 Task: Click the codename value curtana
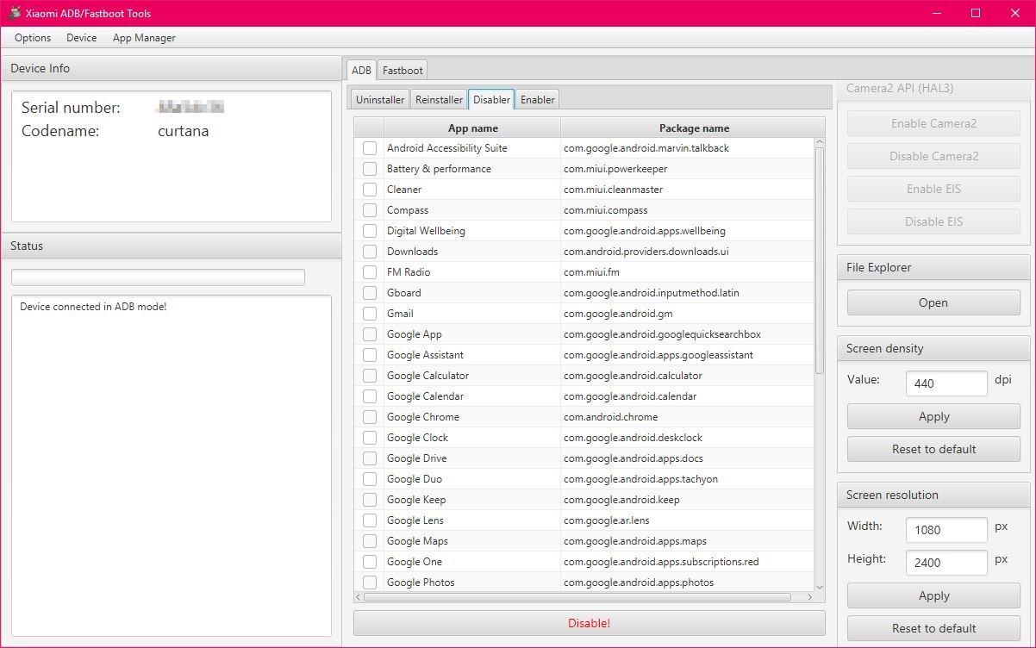pos(184,131)
